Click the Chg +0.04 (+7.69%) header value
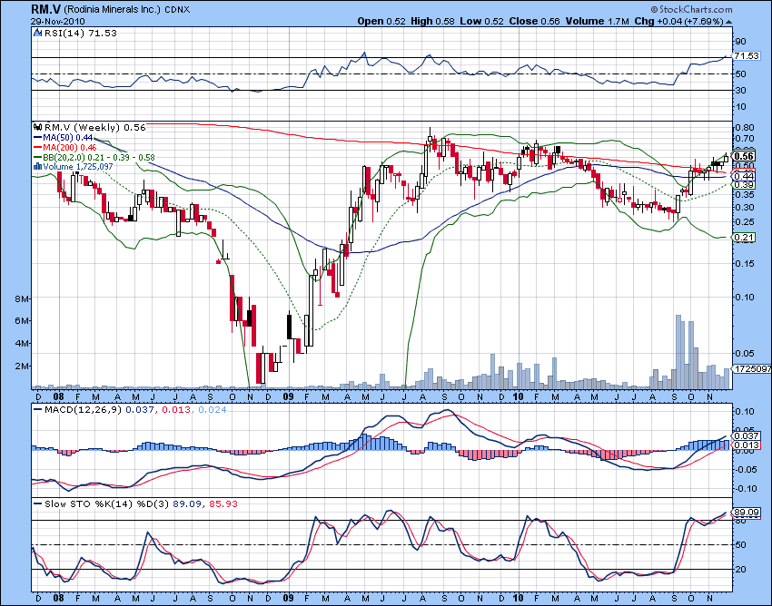Image resolution: width=772 pixels, height=606 pixels. (x=679, y=21)
